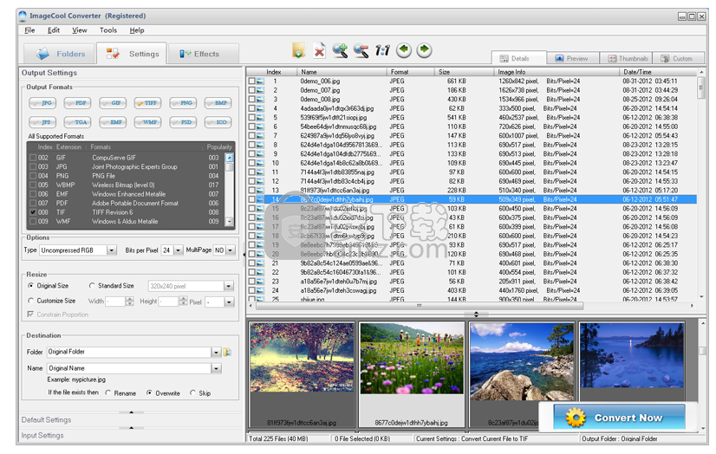Switch to the Thumbnails view tab
Image resolution: width=716 pixels, height=454 pixels.
(x=628, y=58)
